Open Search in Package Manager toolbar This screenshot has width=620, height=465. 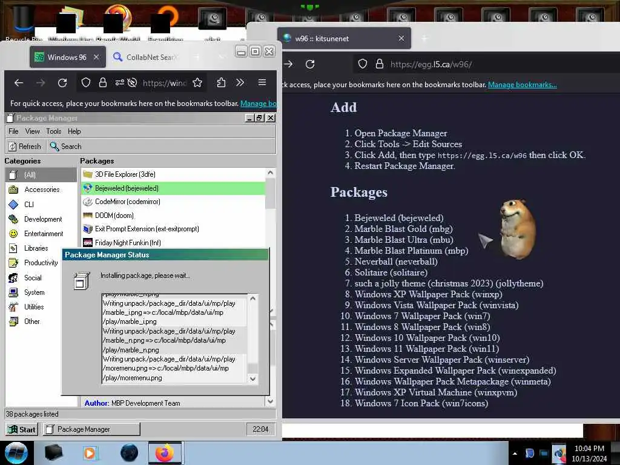(x=65, y=147)
